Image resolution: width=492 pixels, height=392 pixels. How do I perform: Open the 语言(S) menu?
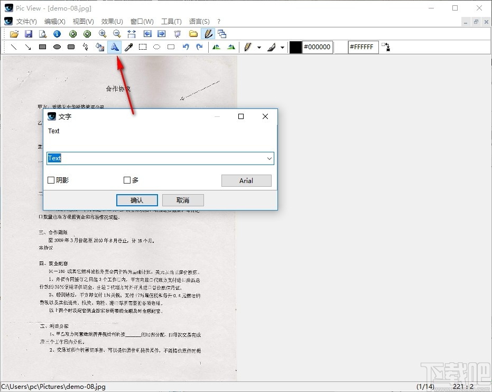coord(199,21)
